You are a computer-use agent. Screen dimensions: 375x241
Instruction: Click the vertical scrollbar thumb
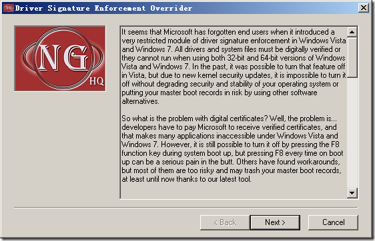(x=352, y=57)
